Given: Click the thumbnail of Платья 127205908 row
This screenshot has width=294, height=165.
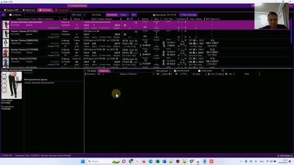Looking at the screenshot, I should [6, 53].
